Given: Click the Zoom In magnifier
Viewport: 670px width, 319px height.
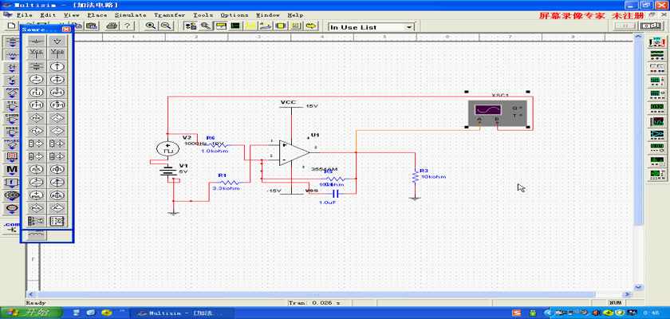Looking at the screenshot, I should (x=151, y=26).
